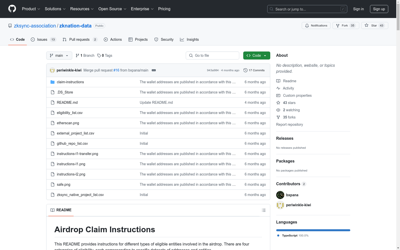Click the fork icon in Fork button

pos(338,25)
